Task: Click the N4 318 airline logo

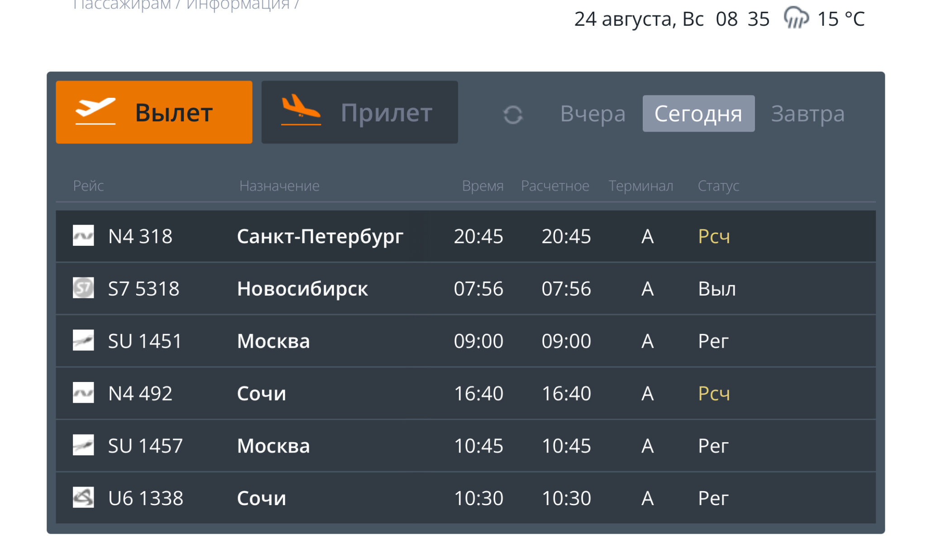Action: [x=83, y=236]
